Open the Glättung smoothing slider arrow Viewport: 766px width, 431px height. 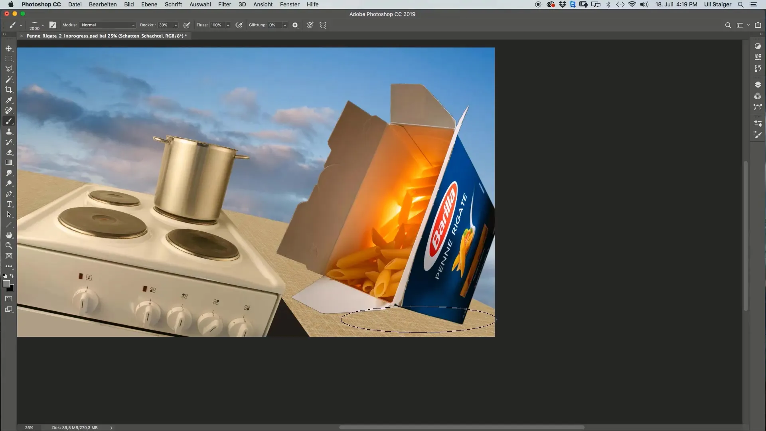[x=285, y=25]
